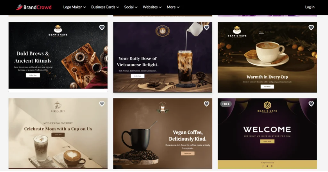Open the Bold Brews & Ancient Rituals thumbnail
Viewport: 328px width, 172px height.
click(58, 56)
